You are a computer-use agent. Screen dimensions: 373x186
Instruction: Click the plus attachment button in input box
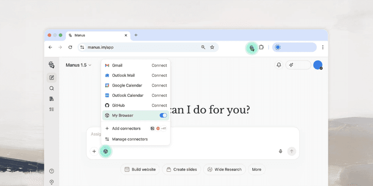94,151
